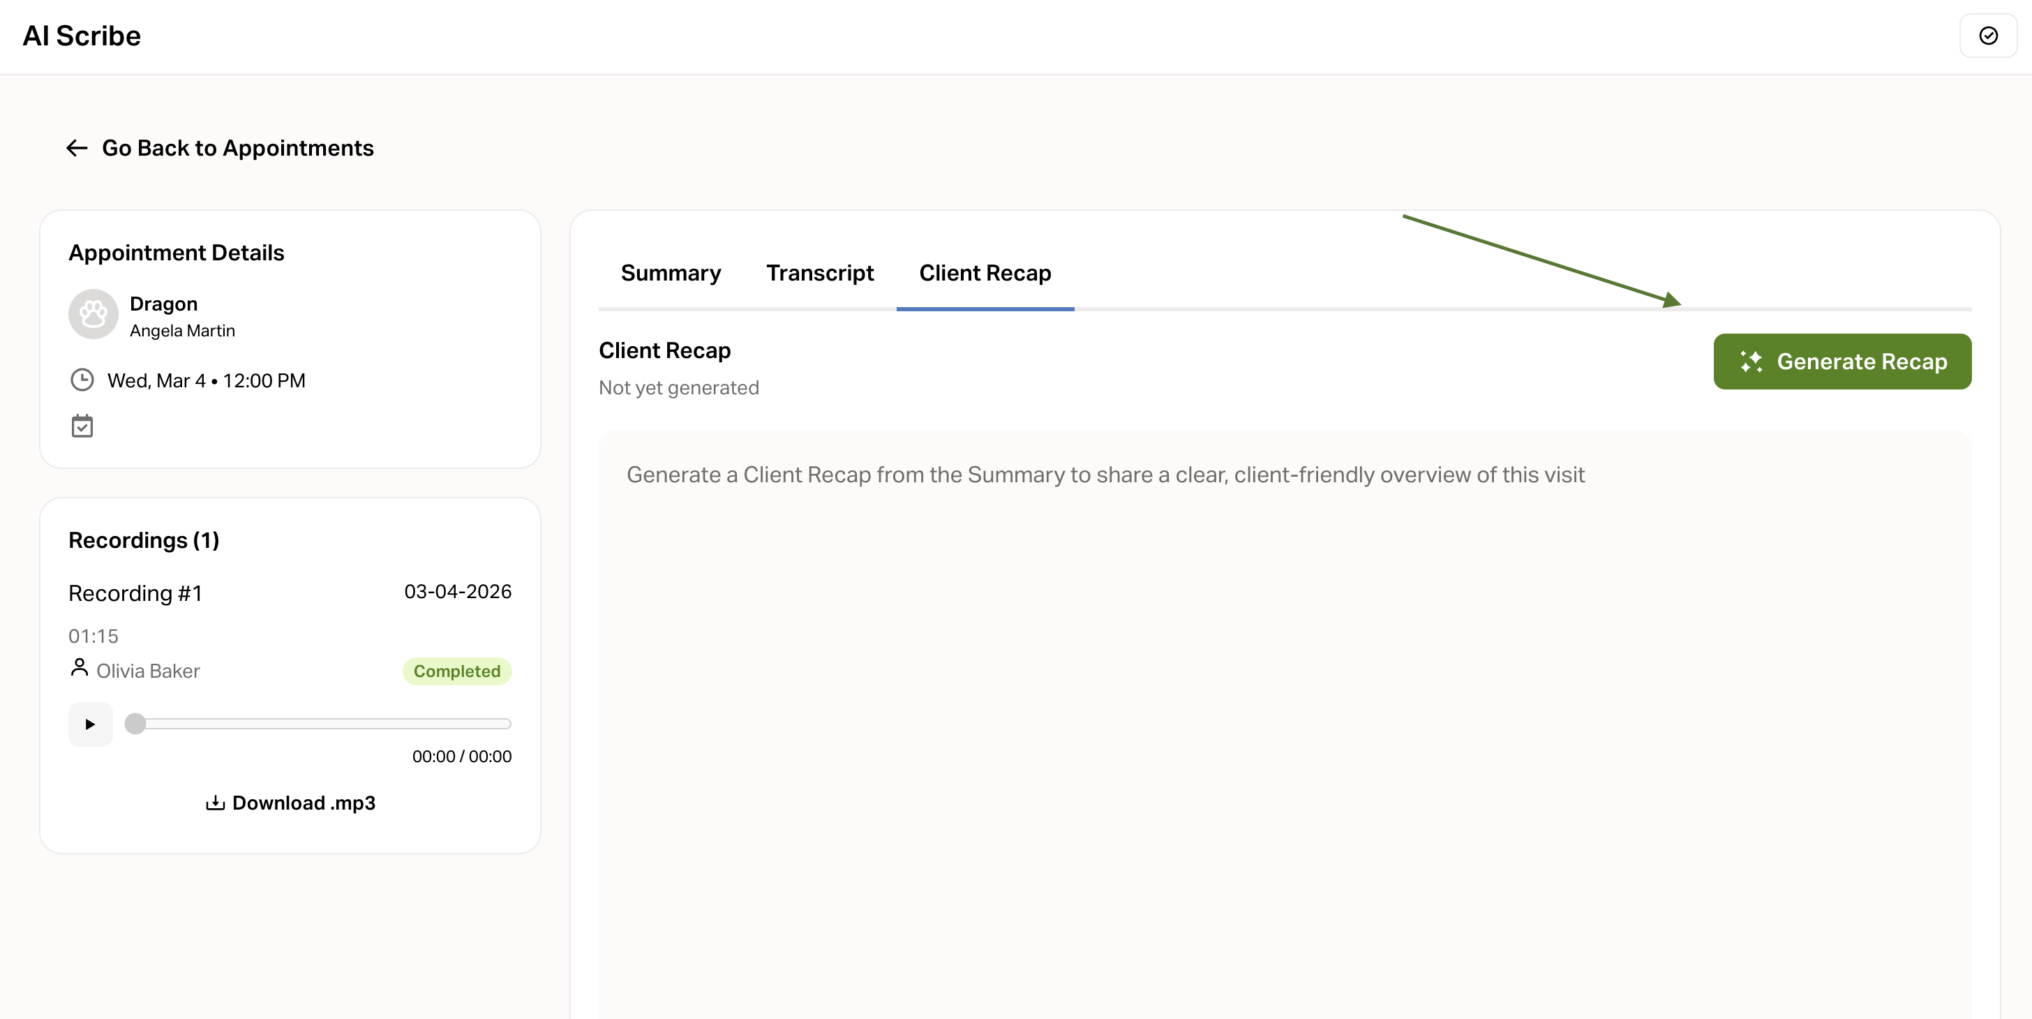This screenshot has height=1019, width=2032.
Task: Click the client recap empty text area
Action: [x=1284, y=710]
